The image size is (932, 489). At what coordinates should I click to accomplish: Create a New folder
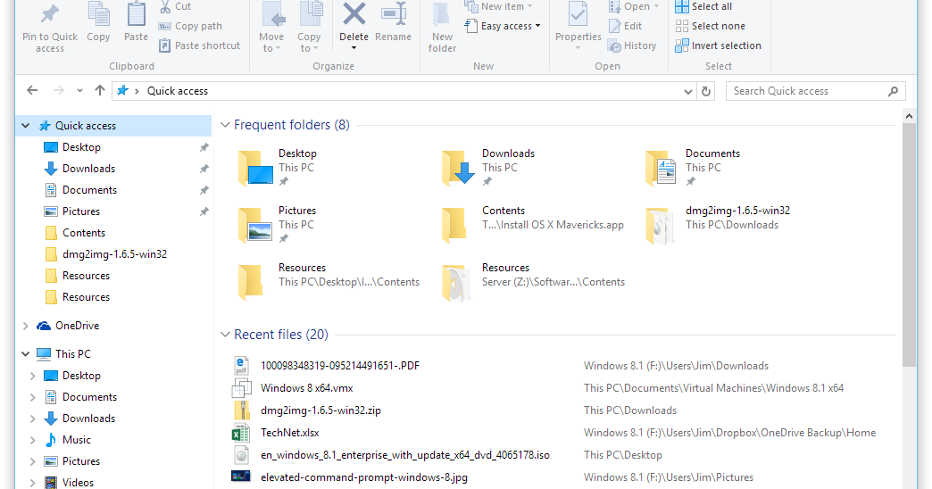(442, 27)
